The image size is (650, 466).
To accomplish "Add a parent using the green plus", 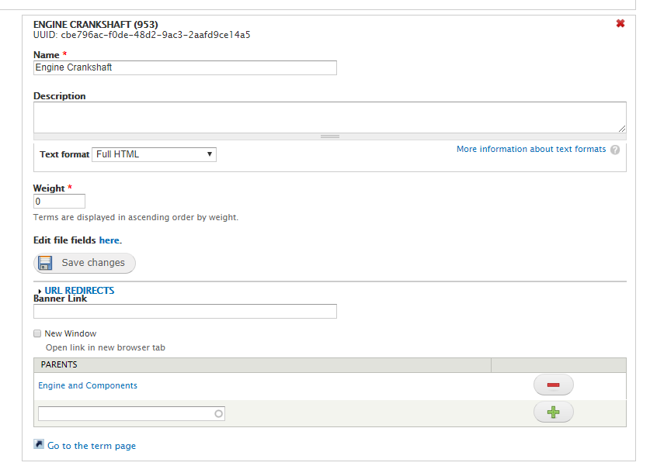I will click(554, 412).
